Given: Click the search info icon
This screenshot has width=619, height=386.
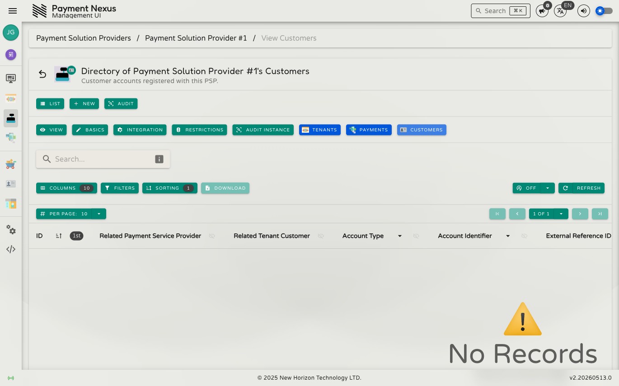Looking at the screenshot, I should tap(159, 159).
